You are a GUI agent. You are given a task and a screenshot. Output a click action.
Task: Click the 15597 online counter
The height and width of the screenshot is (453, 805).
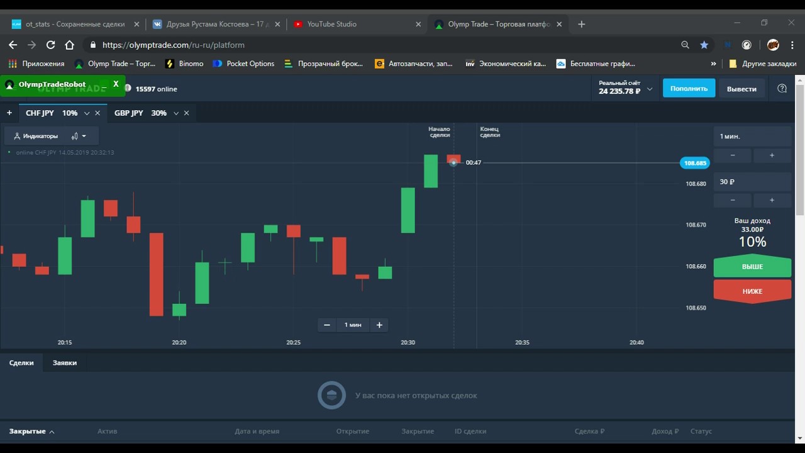(156, 89)
